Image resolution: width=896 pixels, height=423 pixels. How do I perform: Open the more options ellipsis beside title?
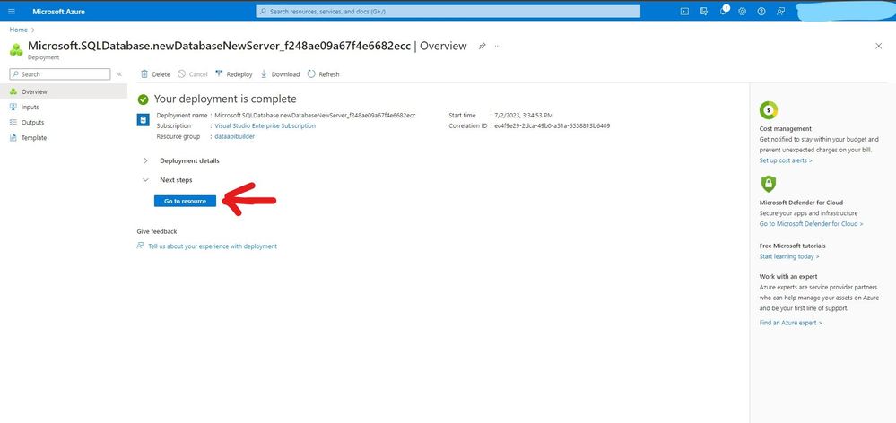498,47
